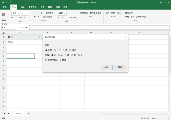Viewport: 171px width, 120px height.
Task: Switch to the 插入 ribbon tab
Action: point(23,7)
